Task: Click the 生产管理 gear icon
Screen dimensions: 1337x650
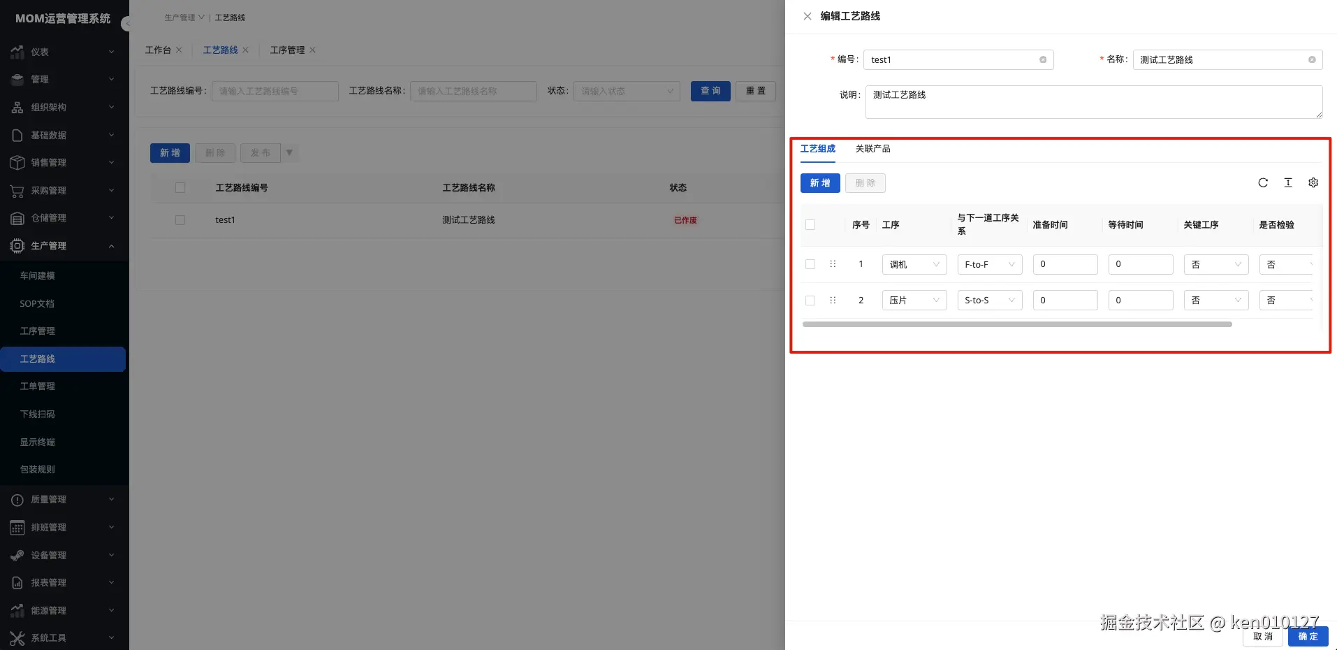Action: pos(17,245)
